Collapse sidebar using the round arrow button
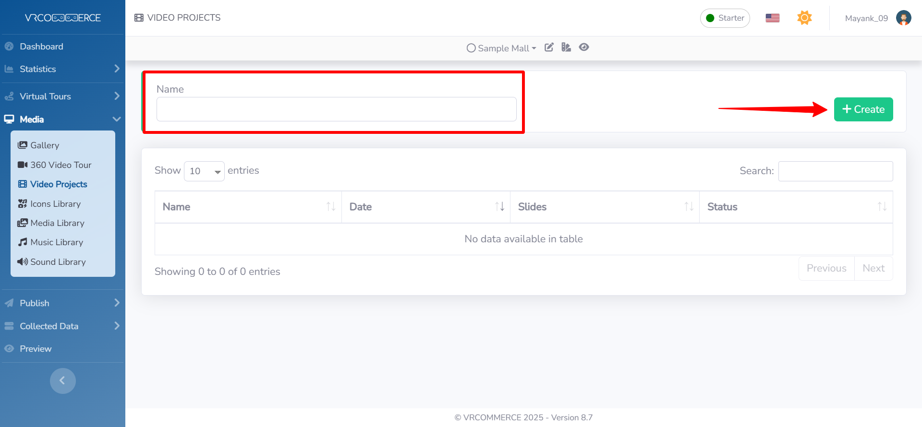 coord(62,381)
